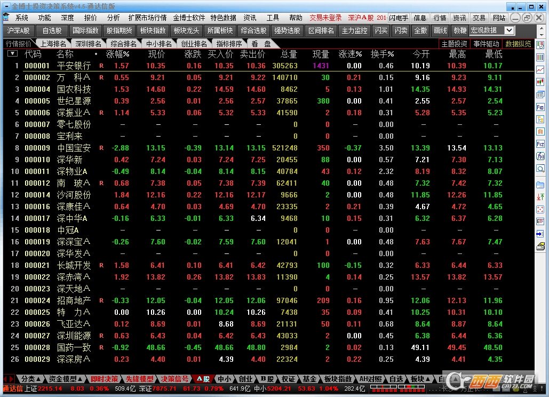Click the 板块龙头 toolbar button
The image size is (549, 397).
click(x=186, y=31)
